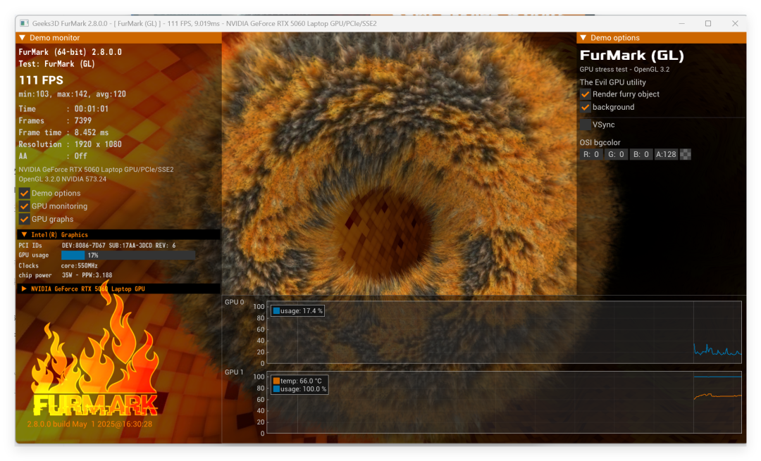
Task: Uncheck the GPU graphs checkbox
Action: coord(24,220)
